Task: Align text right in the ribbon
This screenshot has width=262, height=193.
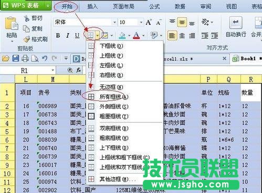Action: (x=192, y=36)
